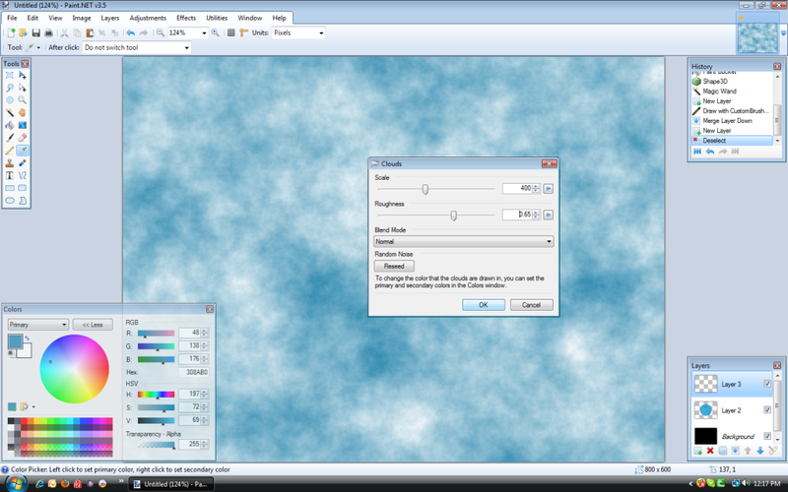The height and width of the screenshot is (492, 788).
Task: Open the File menu
Action: pyautogui.click(x=12, y=18)
